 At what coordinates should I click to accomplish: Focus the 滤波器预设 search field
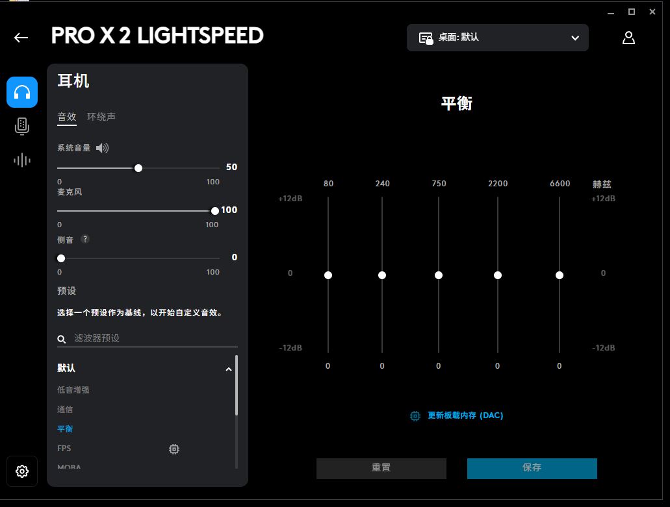[148, 338]
